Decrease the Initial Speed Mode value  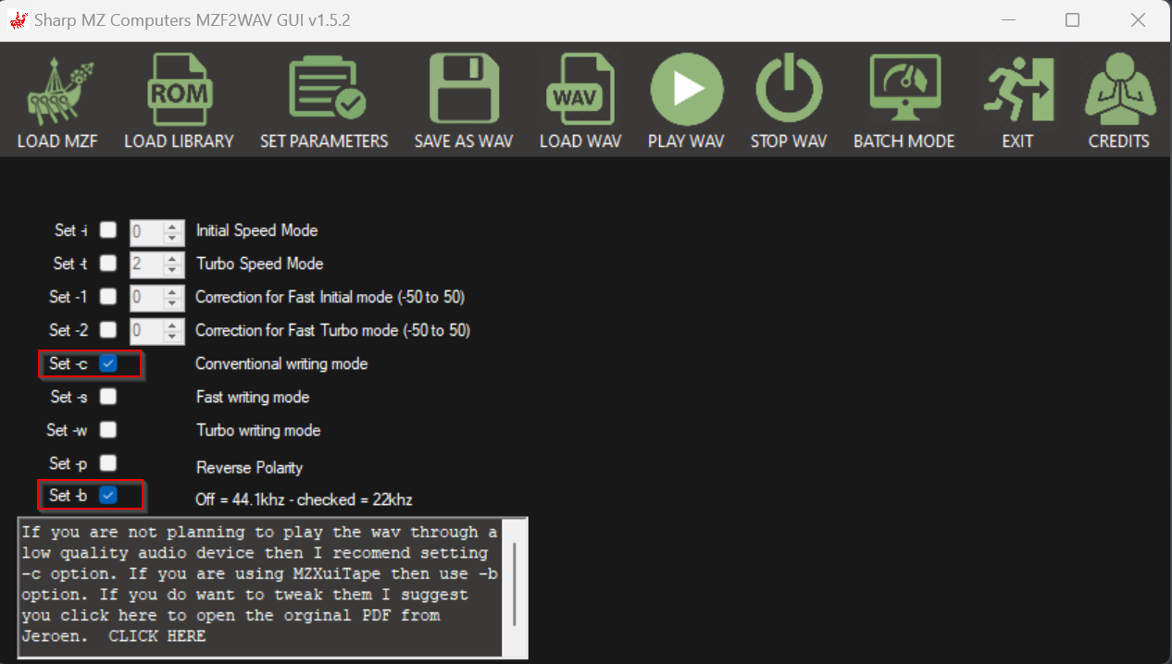click(x=172, y=237)
